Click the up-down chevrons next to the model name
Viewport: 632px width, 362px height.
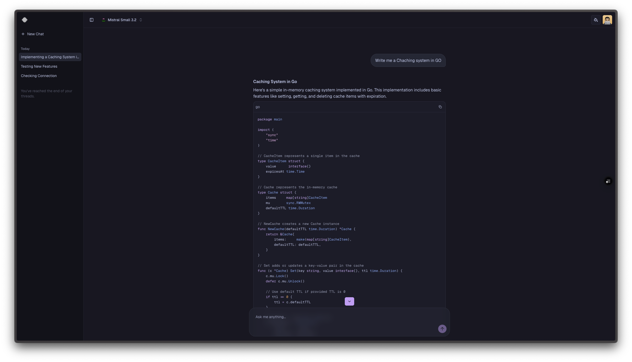(x=141, y=20)
